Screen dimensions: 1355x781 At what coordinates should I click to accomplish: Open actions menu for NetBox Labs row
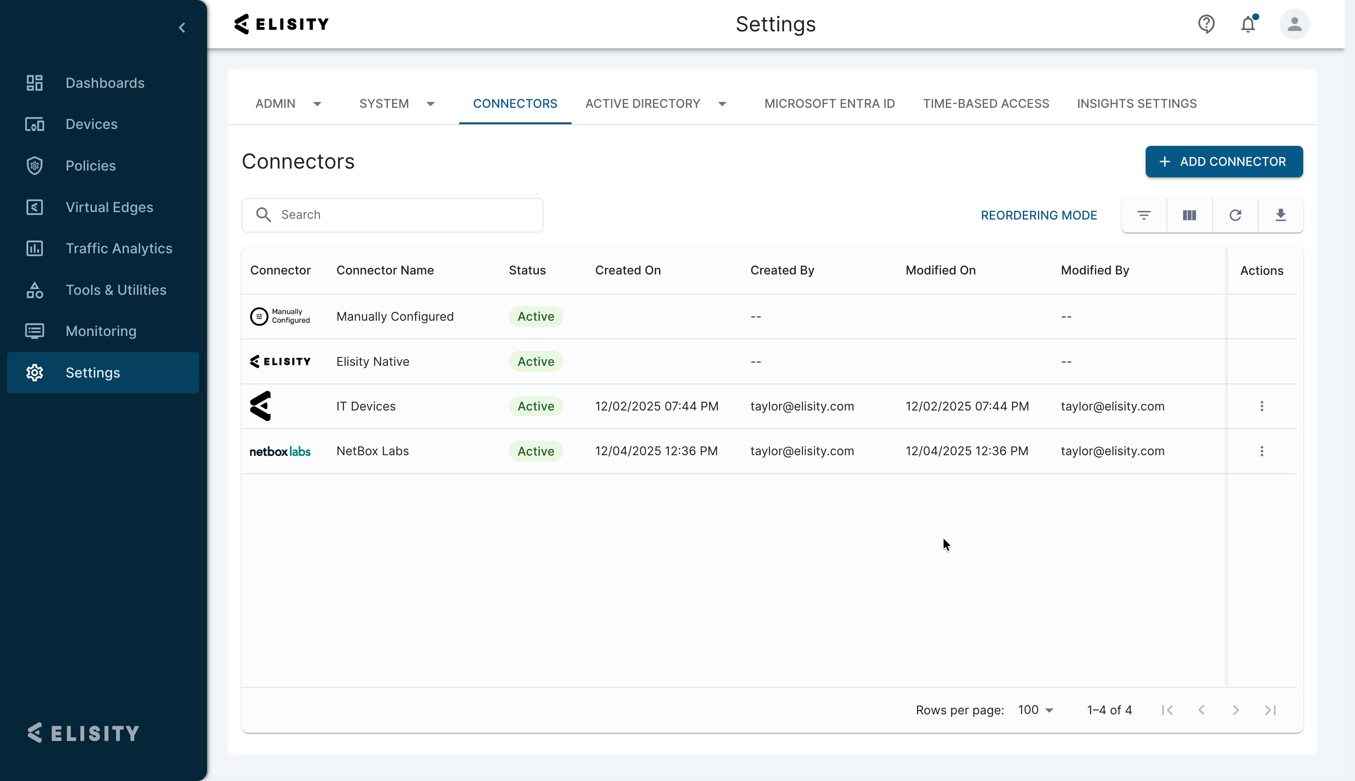click(x=1262, y=451)
